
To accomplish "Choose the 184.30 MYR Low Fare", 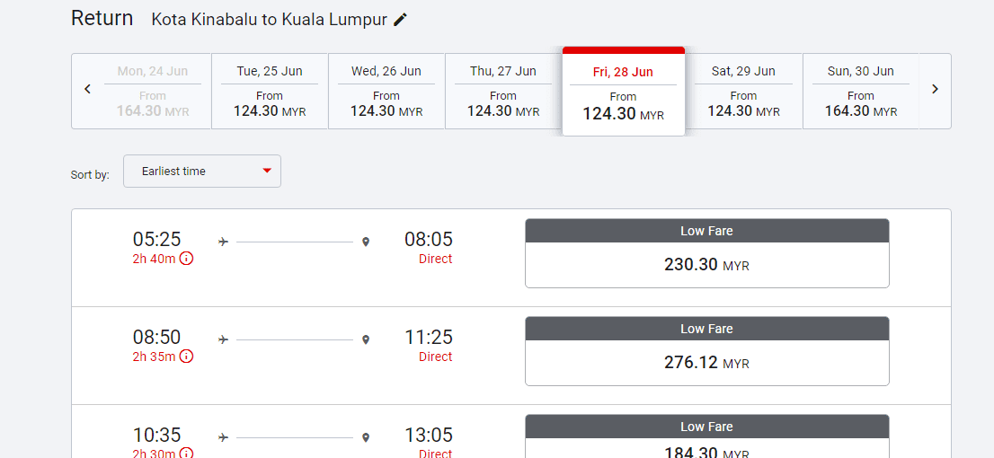I will click(706, 436).
